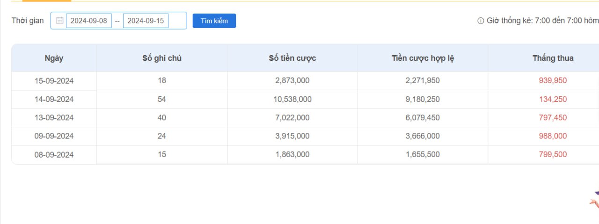Screen dimensions: 599x224
Task: Click the start date field 2024-09-08
Action: coord(89,21)
